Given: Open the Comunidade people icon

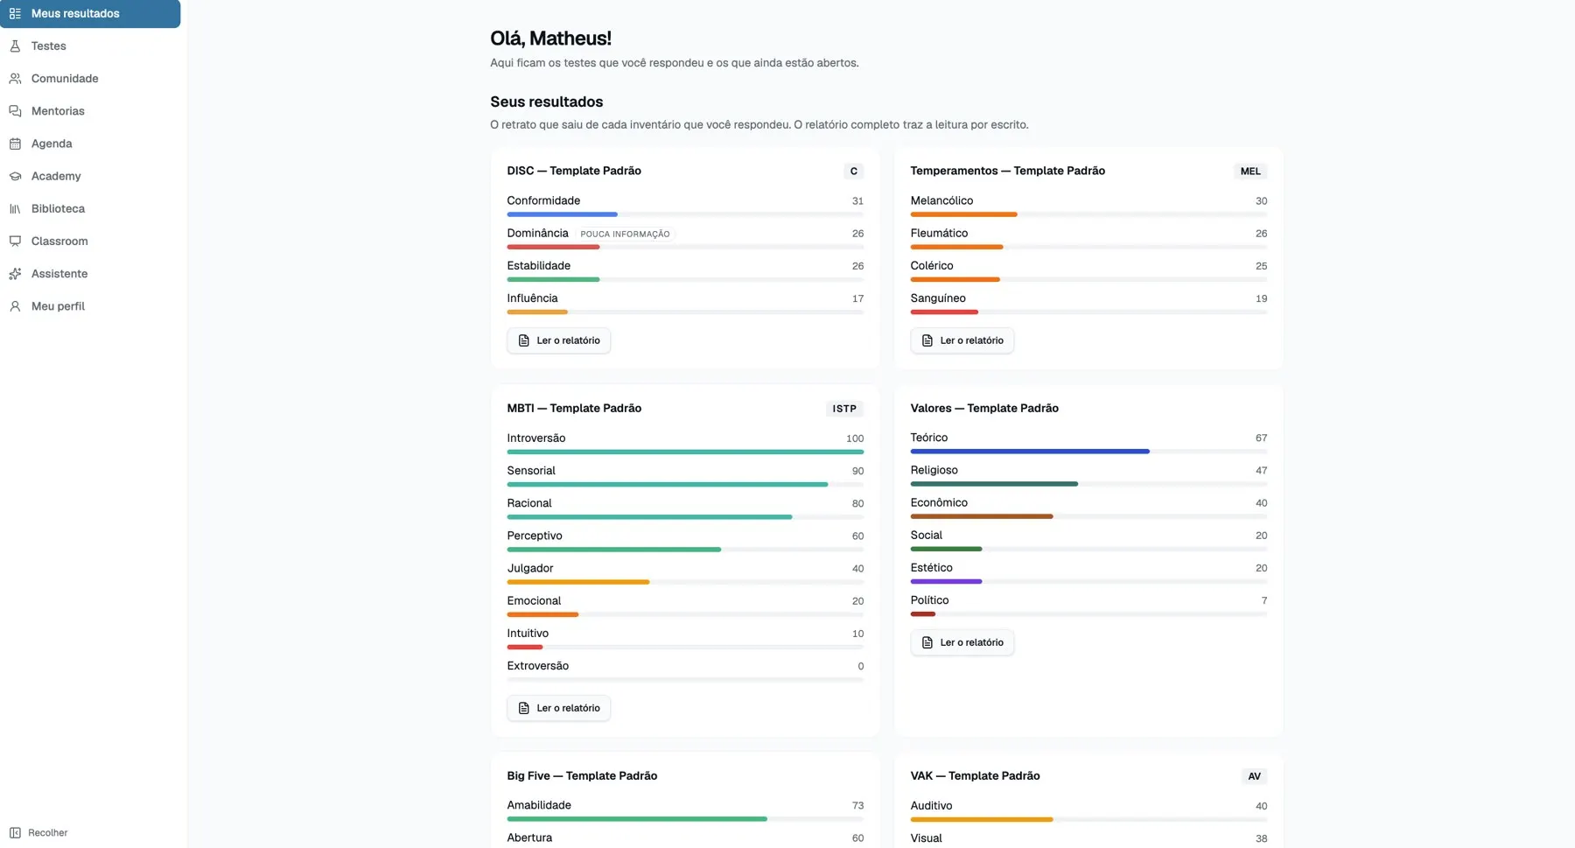Looking at the screenshot, I should tap(15, 79).
